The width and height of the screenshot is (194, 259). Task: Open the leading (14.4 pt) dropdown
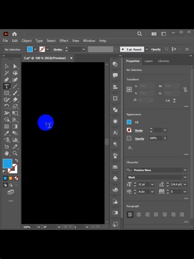(x=185, y=184)
